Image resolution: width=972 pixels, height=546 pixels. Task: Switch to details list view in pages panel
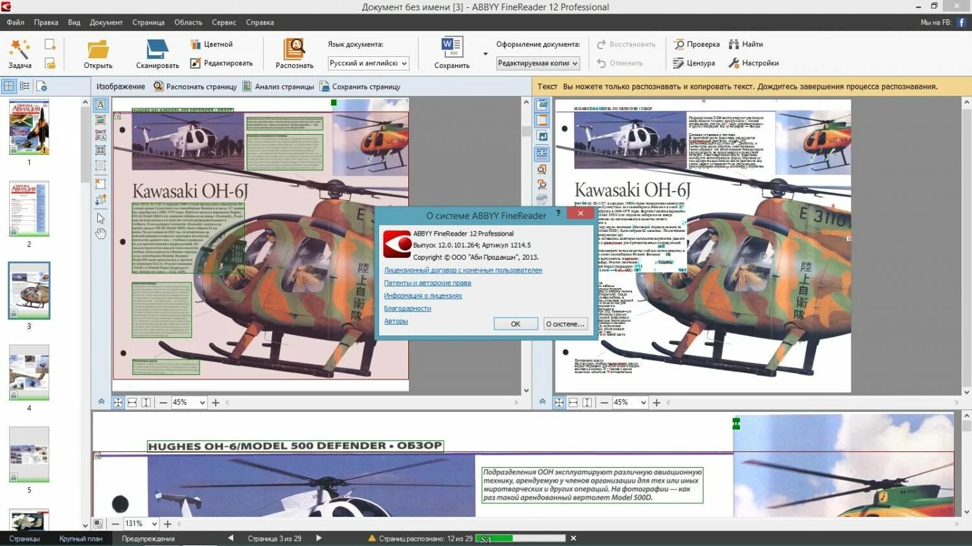[x=25, y=85]
